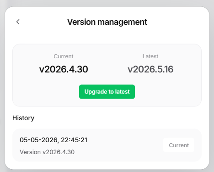This screenshot has width=214, height=172.
Task: Click the latest version v2026.5.16 text
Action: coord(150,69)
